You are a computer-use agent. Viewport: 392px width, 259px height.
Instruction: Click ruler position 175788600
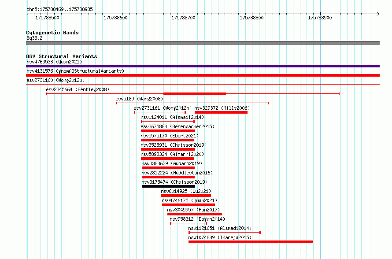point(115,18)
